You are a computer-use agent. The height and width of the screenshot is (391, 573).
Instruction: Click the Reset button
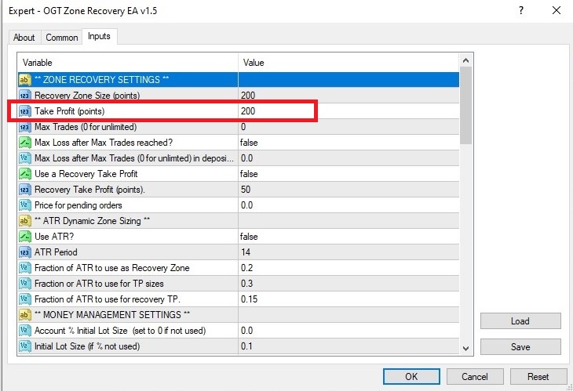point(538,376)
